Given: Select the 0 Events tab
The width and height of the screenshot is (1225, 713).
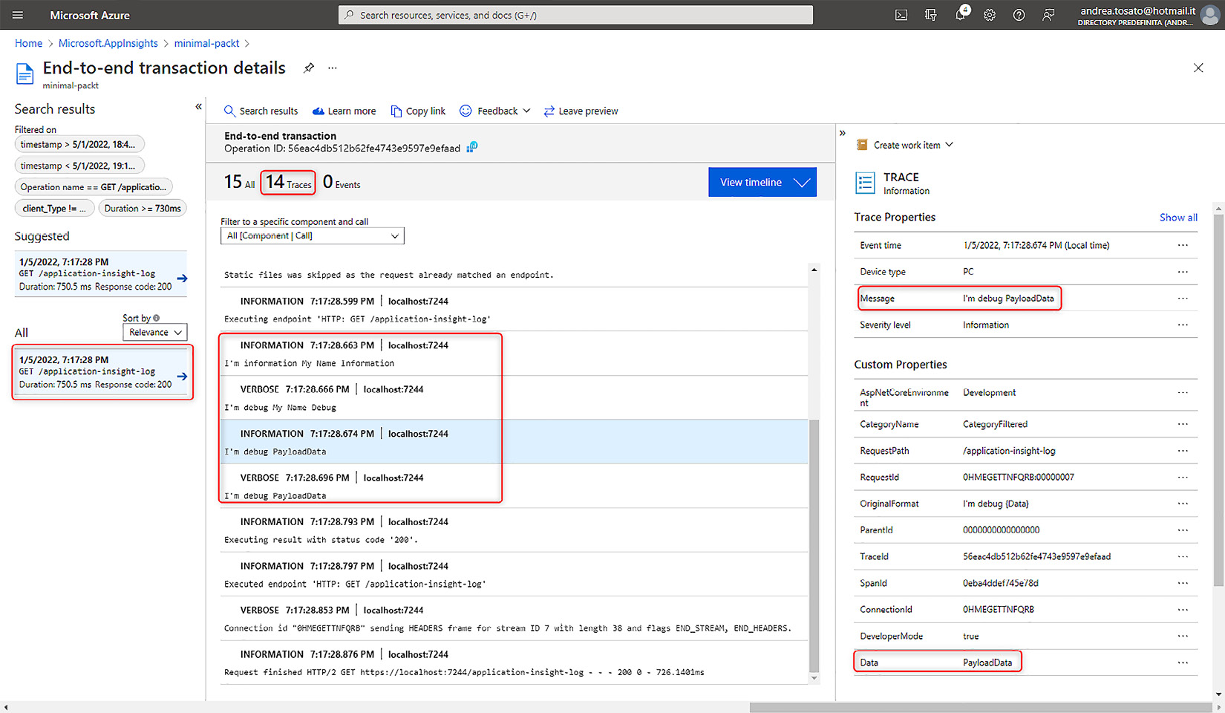Looking at the screenshot, I should (x=342, y=182).
